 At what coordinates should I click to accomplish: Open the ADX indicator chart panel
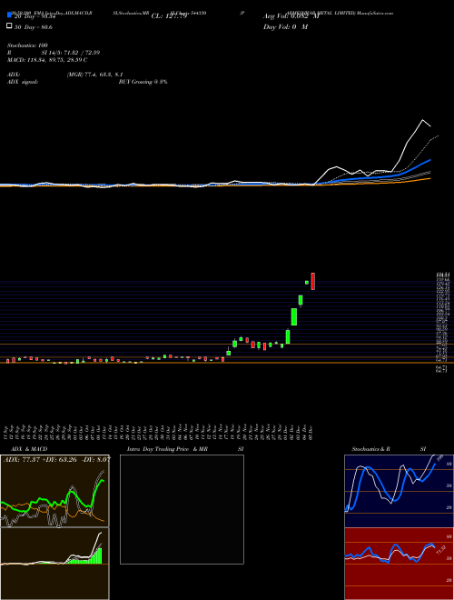click(x=54, y=491)
